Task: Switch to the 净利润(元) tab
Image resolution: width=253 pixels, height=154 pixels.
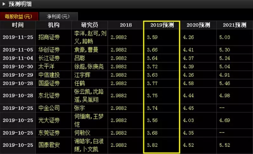Action: click(58, 17)
